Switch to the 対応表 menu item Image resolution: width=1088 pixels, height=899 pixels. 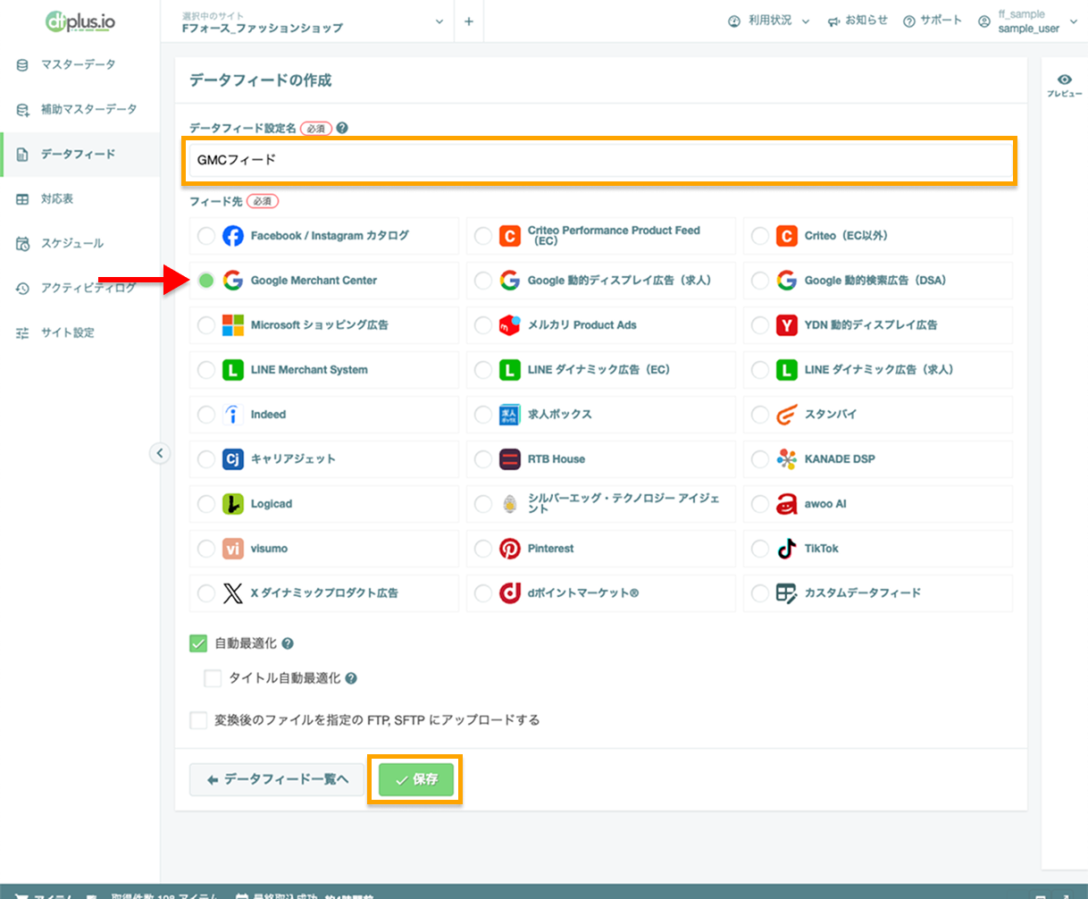pyautogui.click(x=55, y=198)
